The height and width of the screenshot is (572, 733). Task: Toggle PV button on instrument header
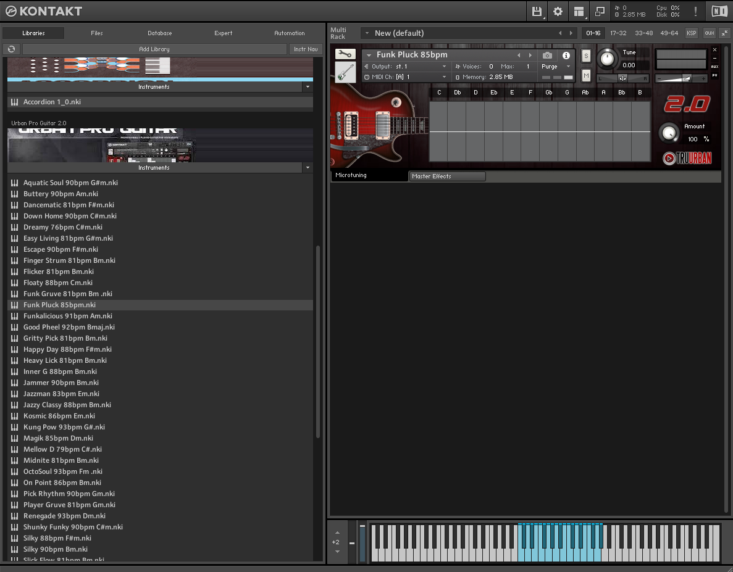(x=714, y=75)
